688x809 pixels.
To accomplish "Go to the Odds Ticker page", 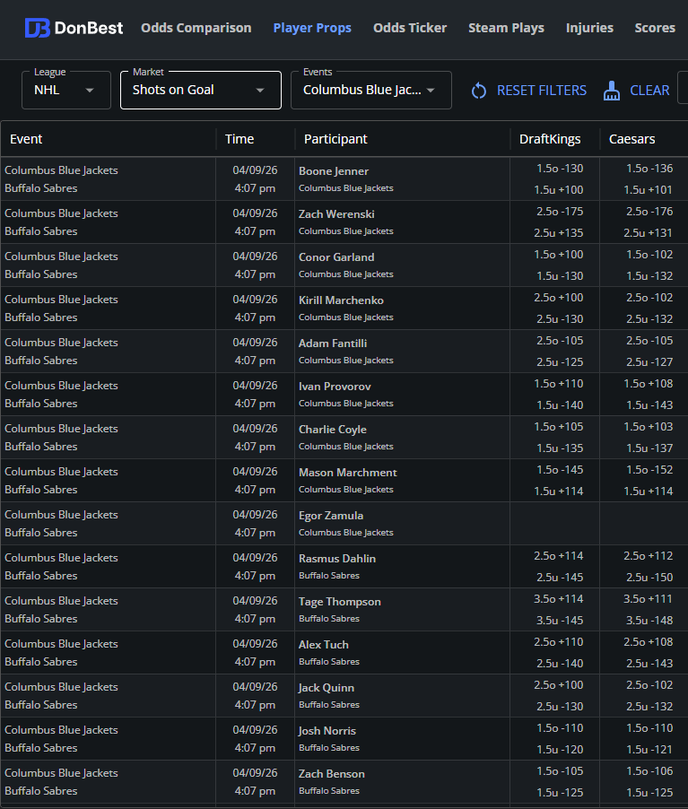I will [410, 28].
